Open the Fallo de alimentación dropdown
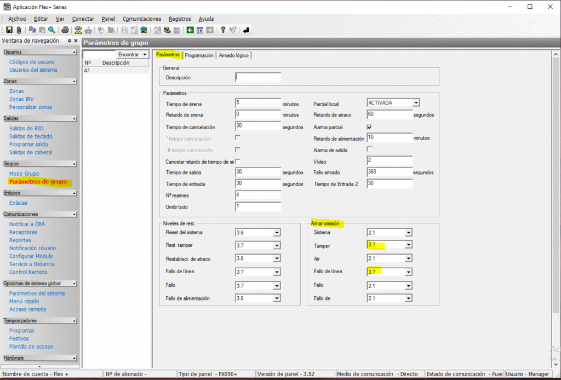Viewport: 561px width, 380px height. [277, 298]
